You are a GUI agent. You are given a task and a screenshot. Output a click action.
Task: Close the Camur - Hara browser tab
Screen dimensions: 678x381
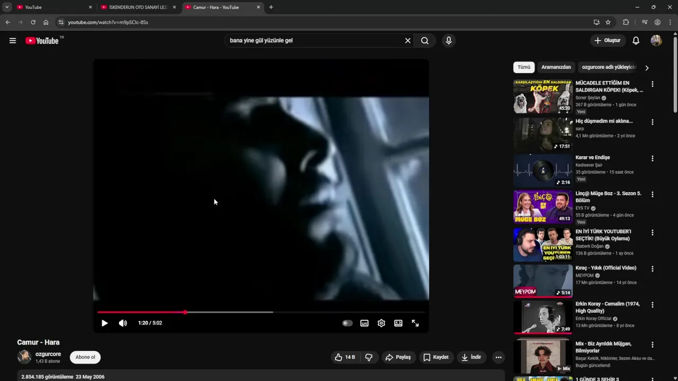[258, 7]
